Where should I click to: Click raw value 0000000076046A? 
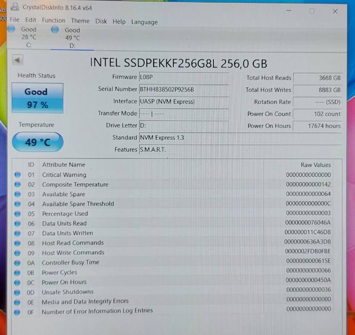point(308,223)
